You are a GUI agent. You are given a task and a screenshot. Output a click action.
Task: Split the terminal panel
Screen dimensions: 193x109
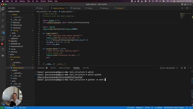(182, 68)
